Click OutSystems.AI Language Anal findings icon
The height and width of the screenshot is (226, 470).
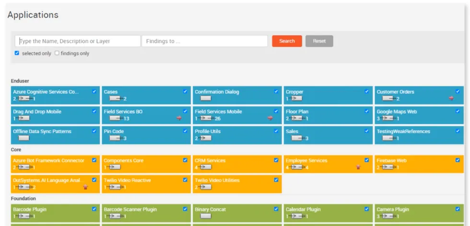(x=86, y=187)
